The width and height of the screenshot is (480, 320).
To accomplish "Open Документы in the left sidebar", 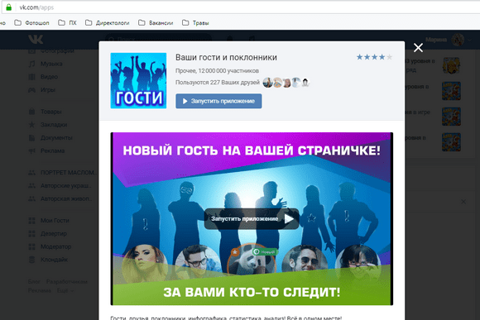I will coord(56,138).
